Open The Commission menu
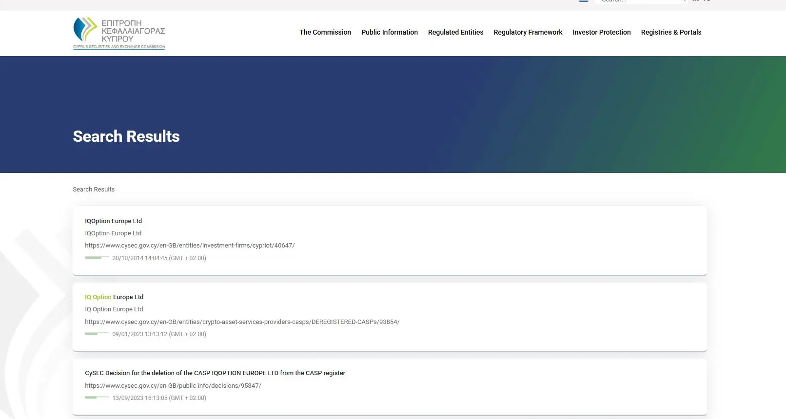Viewport: 786px width, 419px height. tap(325, 32)
